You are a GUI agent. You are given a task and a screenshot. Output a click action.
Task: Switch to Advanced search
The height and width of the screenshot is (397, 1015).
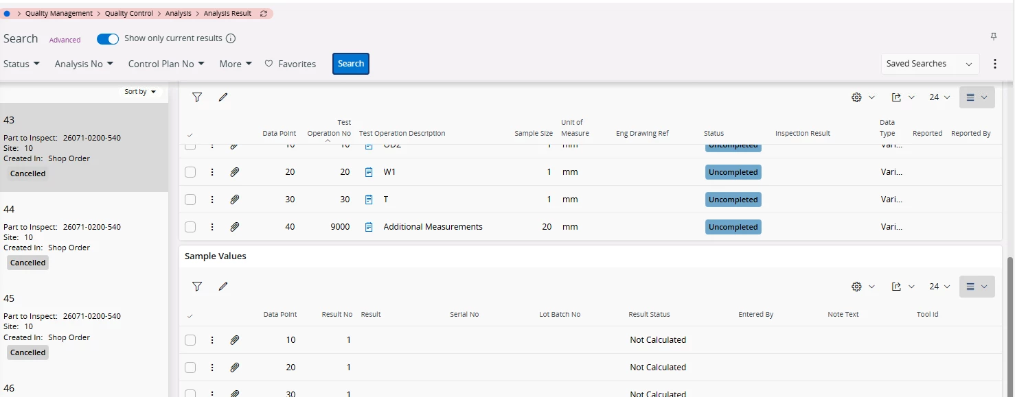pos(65,40)
